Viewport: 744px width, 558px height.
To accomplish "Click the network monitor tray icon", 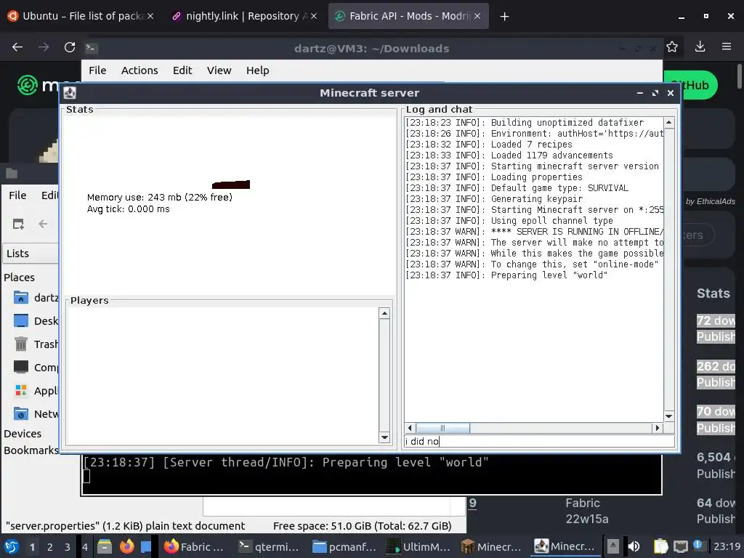I will 680,546.
